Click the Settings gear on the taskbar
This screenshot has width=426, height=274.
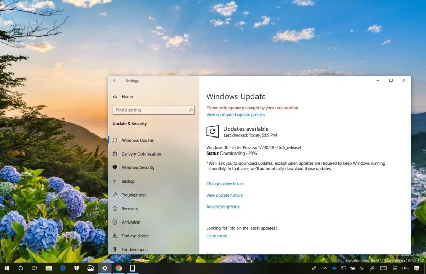pyautogui.click(x=105, y=268)
